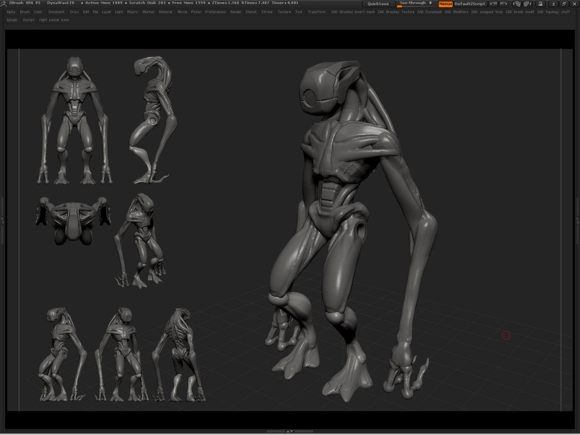Open the Stroke menu
Screen dimensions: 580x435
[x=267, y=12]
